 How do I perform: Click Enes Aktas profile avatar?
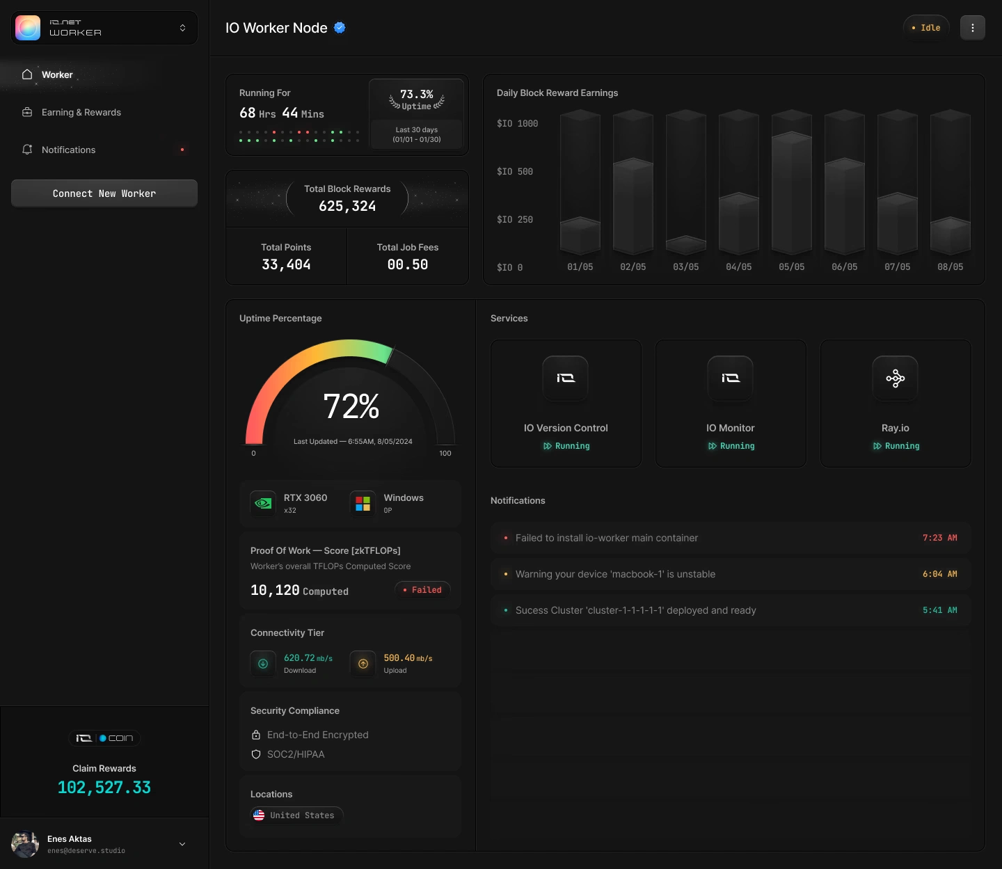pos(25,844)
